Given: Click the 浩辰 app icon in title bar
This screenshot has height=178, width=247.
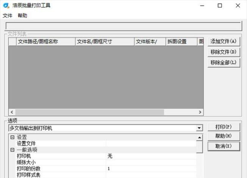Looking at the screenshot, I should (6, 6).
